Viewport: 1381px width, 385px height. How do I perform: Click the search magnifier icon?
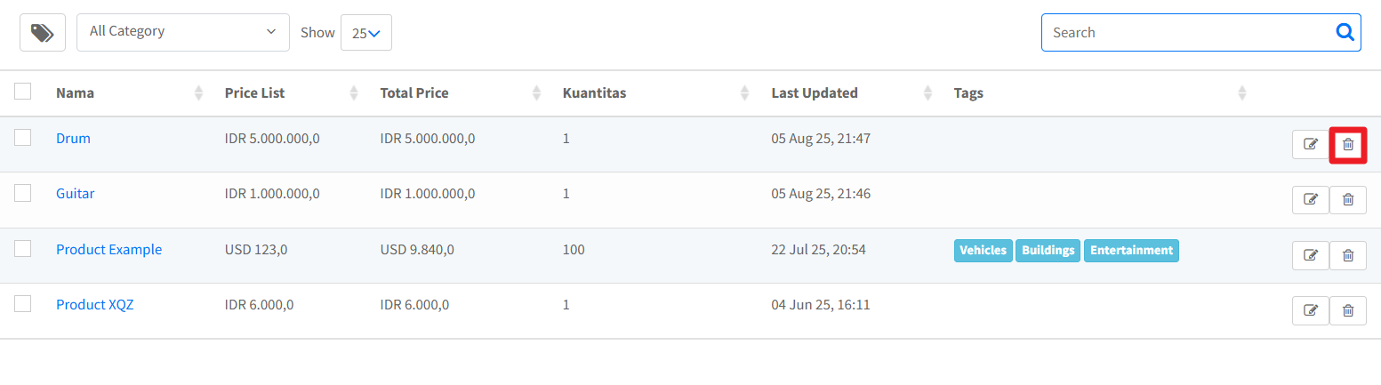click(x=1345, y=33)
